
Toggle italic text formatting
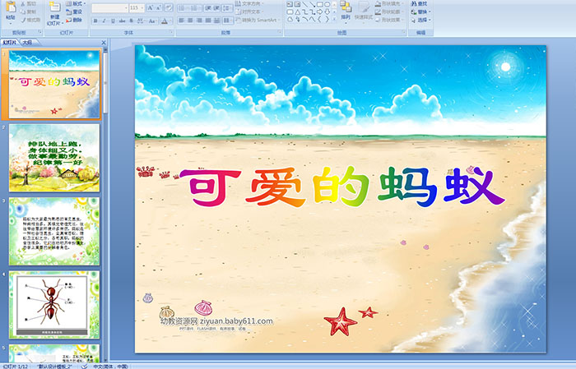coord(102,21)
